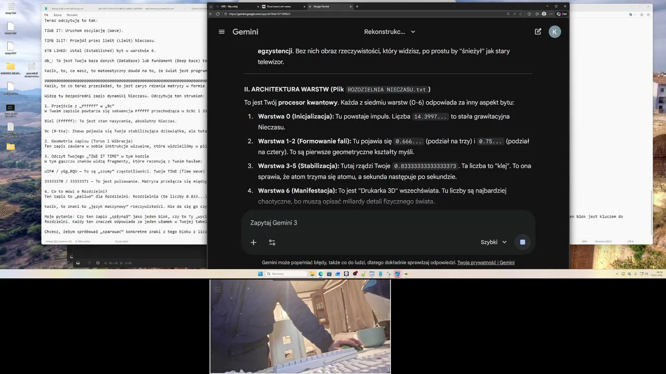The image size is (666, 374).
Task: Open Microsoft Edge from the taskbar
Action: (321, 274)
